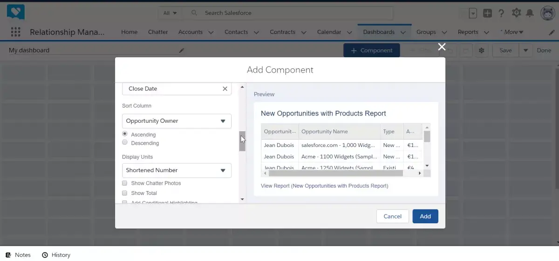
Task: Click the Opportunity Name column header
Action: click(340, 132)
